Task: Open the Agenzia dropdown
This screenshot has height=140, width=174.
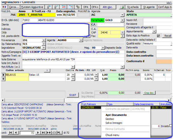Action: click(122, 15)
